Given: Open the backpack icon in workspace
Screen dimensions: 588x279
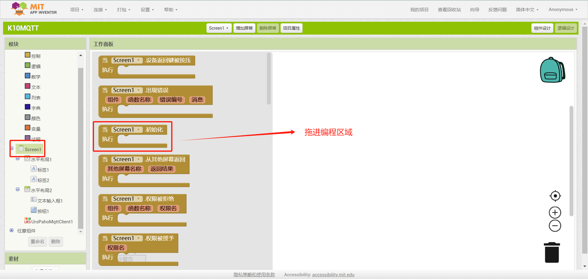Looking at the screenshot, I should 552,70.
